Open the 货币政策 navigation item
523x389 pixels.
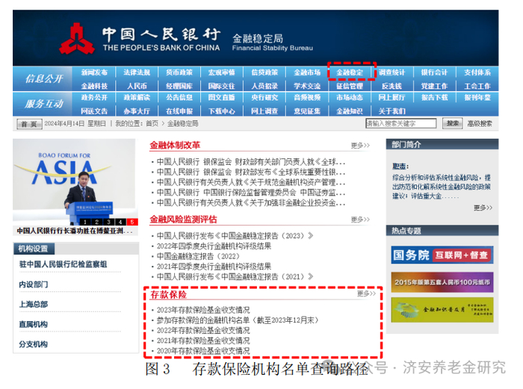pos(179,72)
